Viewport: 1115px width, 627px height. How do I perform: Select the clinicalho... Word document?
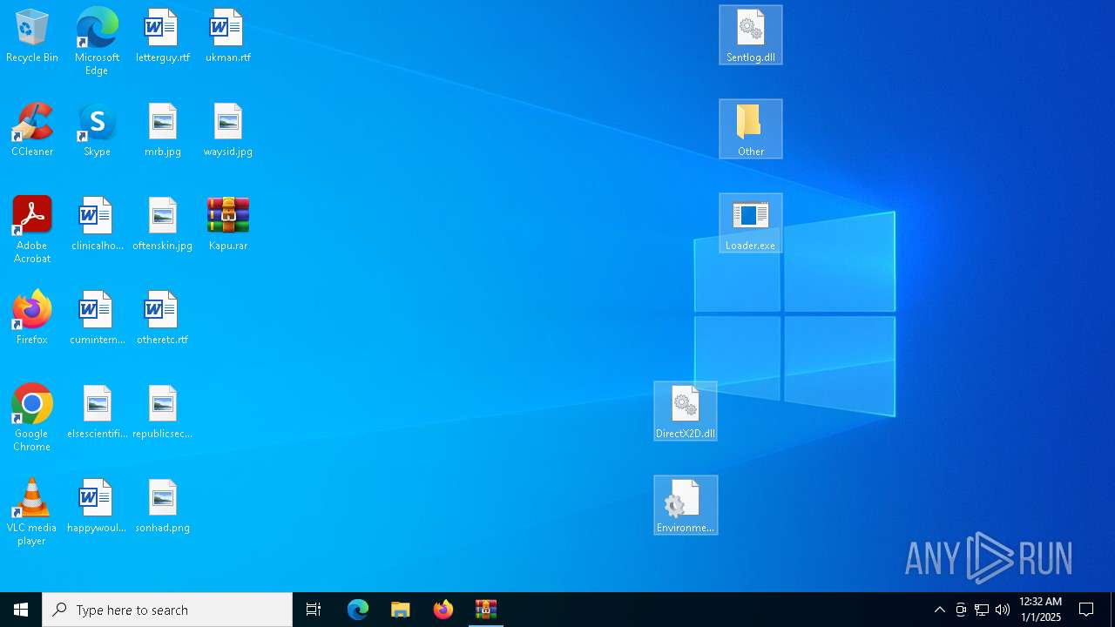[x=97, y=224]
